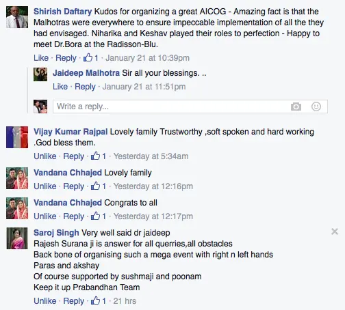Attach a photo using the camera icon

point(296,107)
